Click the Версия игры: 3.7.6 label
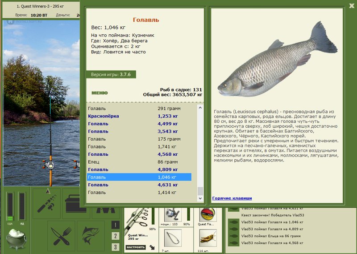 (111, 74)
